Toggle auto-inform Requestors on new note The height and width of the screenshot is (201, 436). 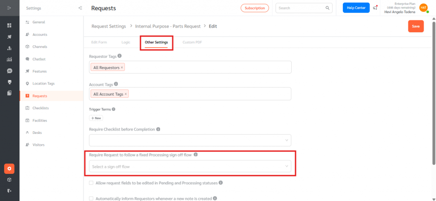pos(91,198)
